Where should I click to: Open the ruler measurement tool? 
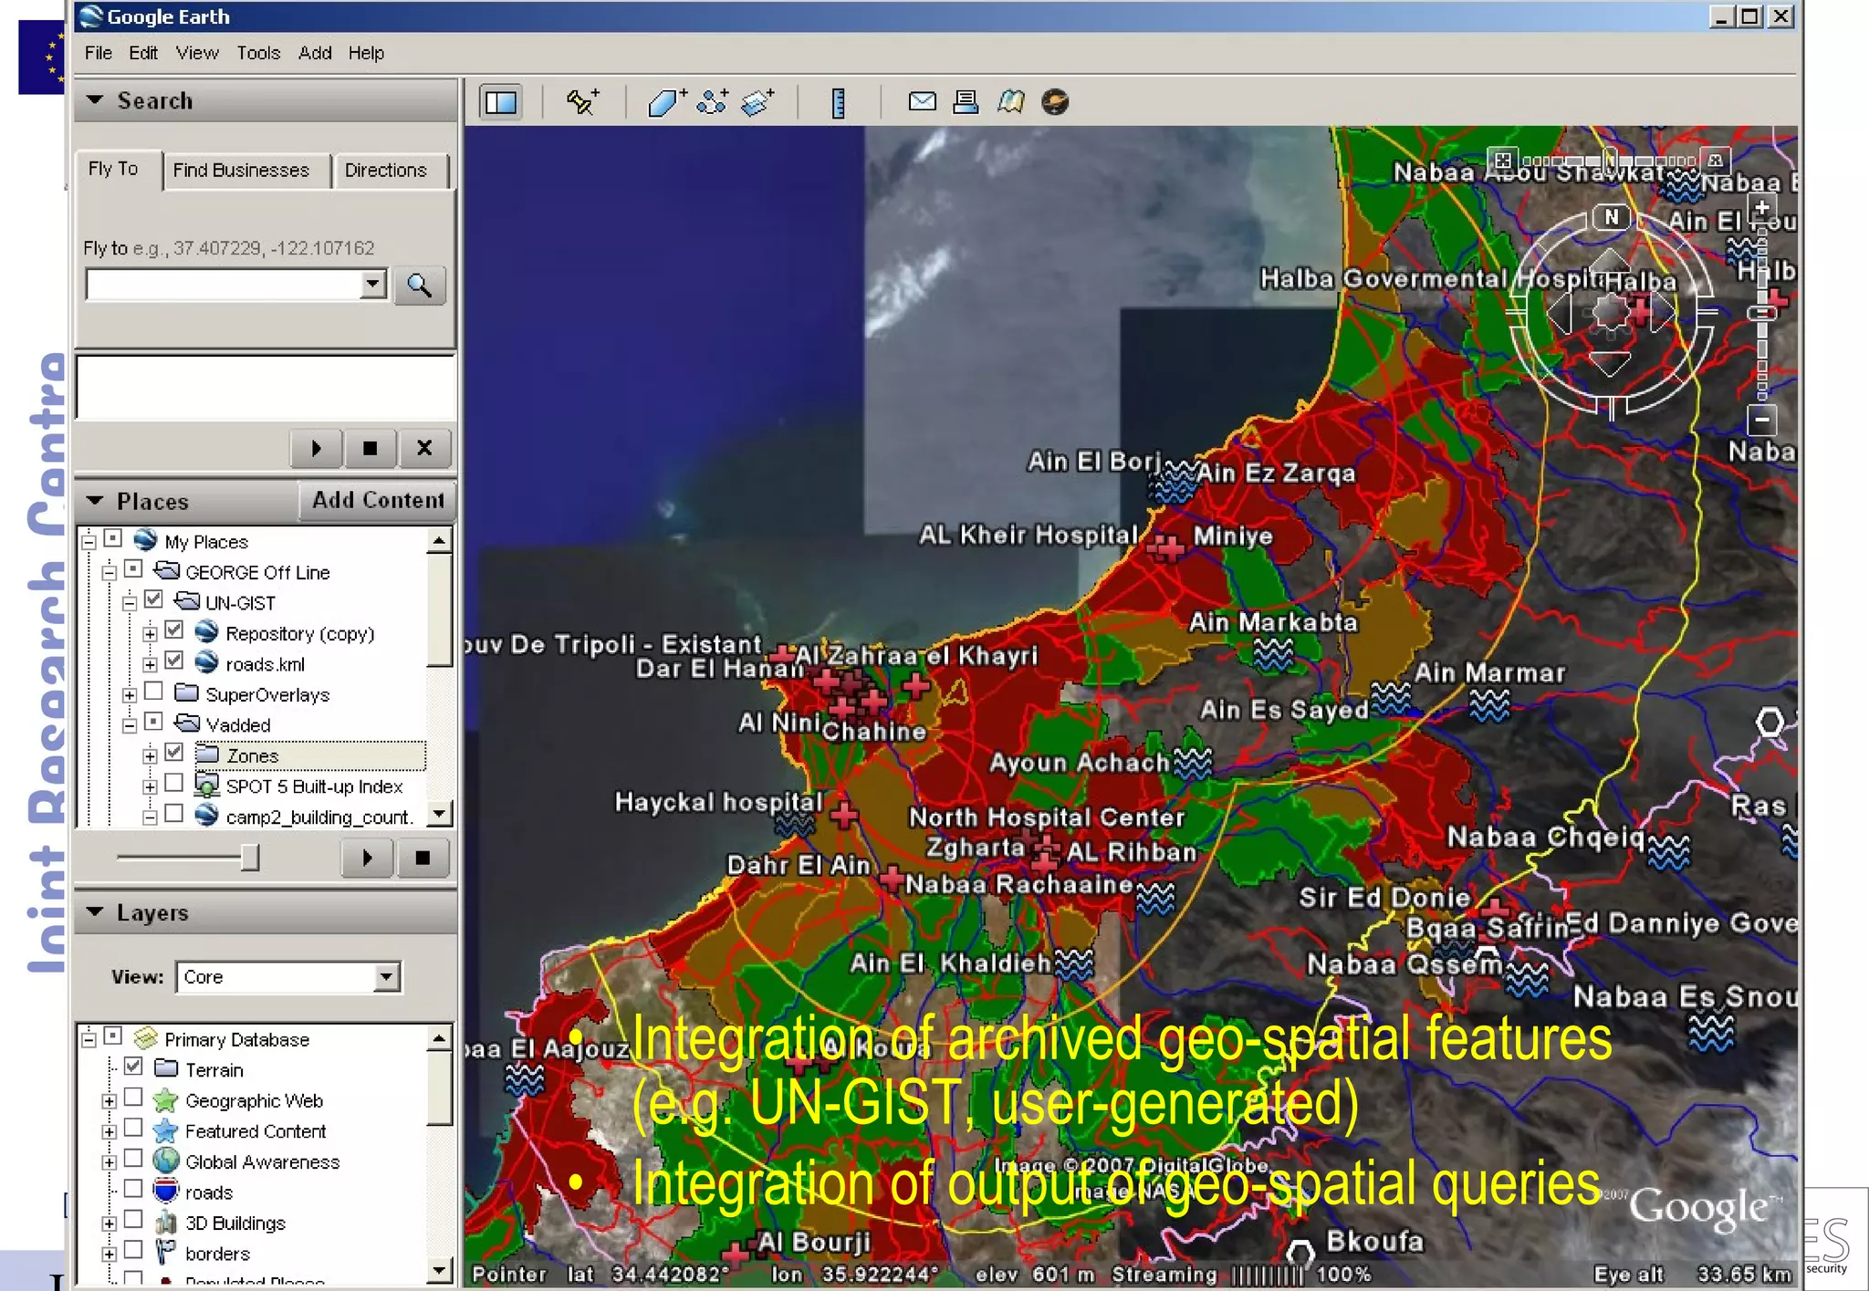tap(838, 102)
